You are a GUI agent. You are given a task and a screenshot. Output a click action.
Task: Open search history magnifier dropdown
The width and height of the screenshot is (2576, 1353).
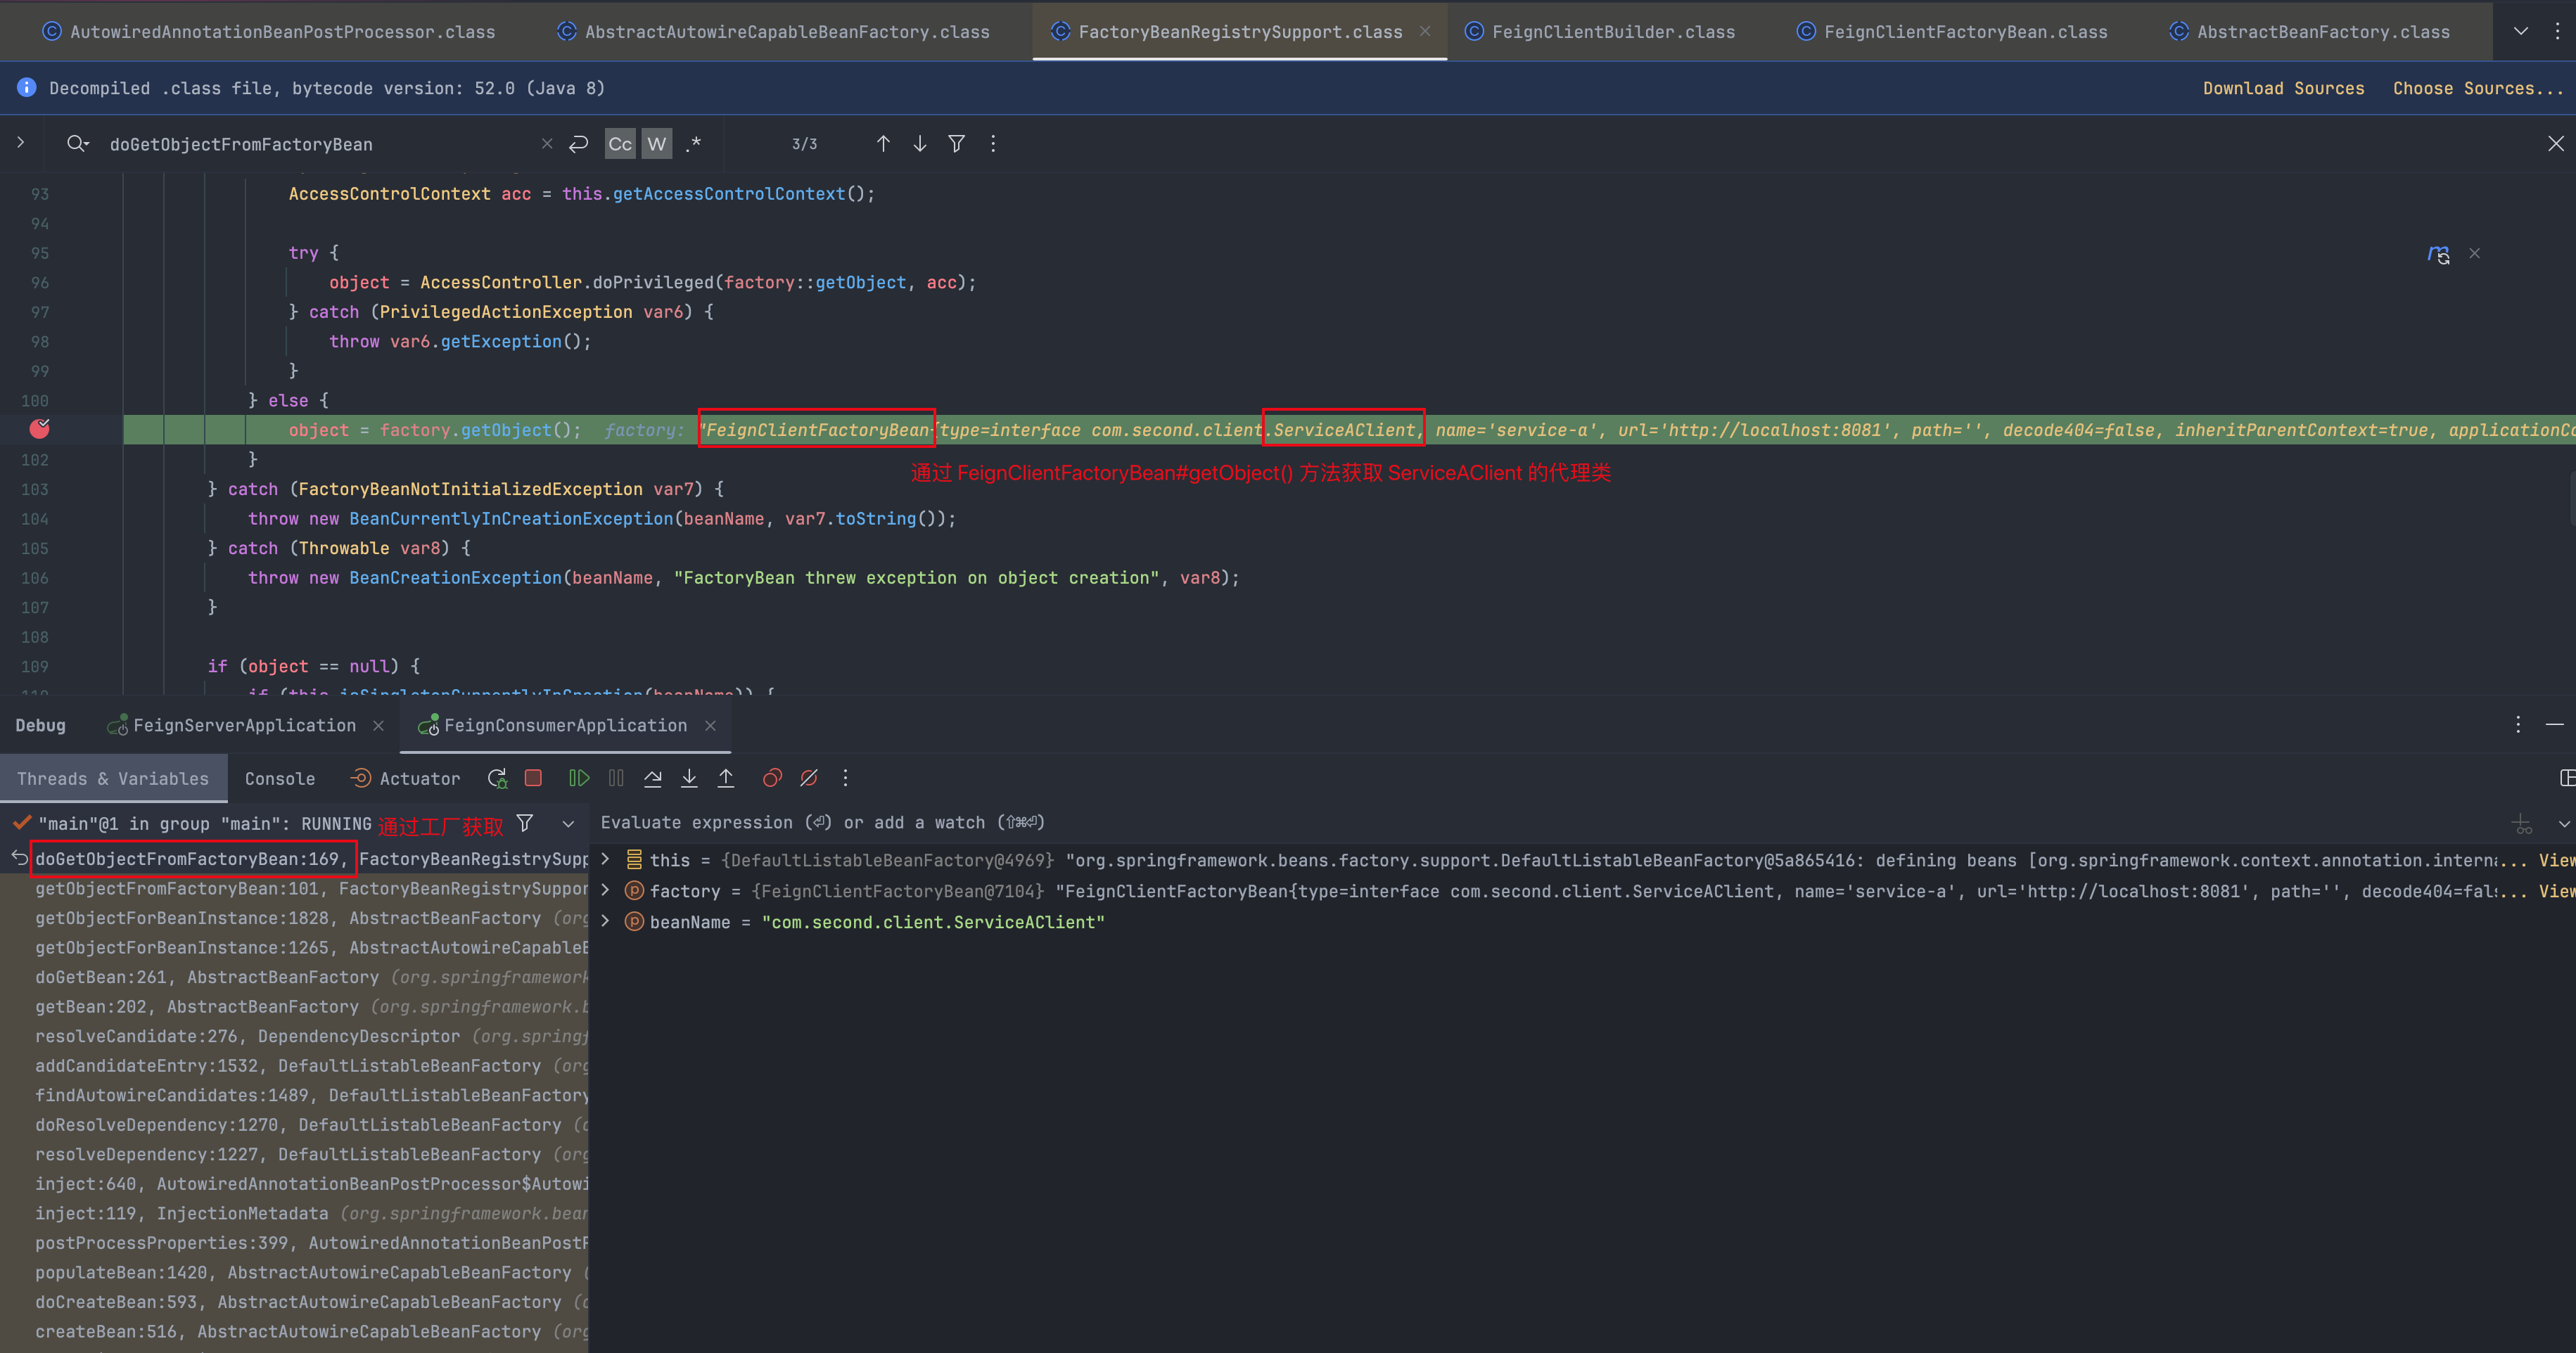tap(78, 144)
